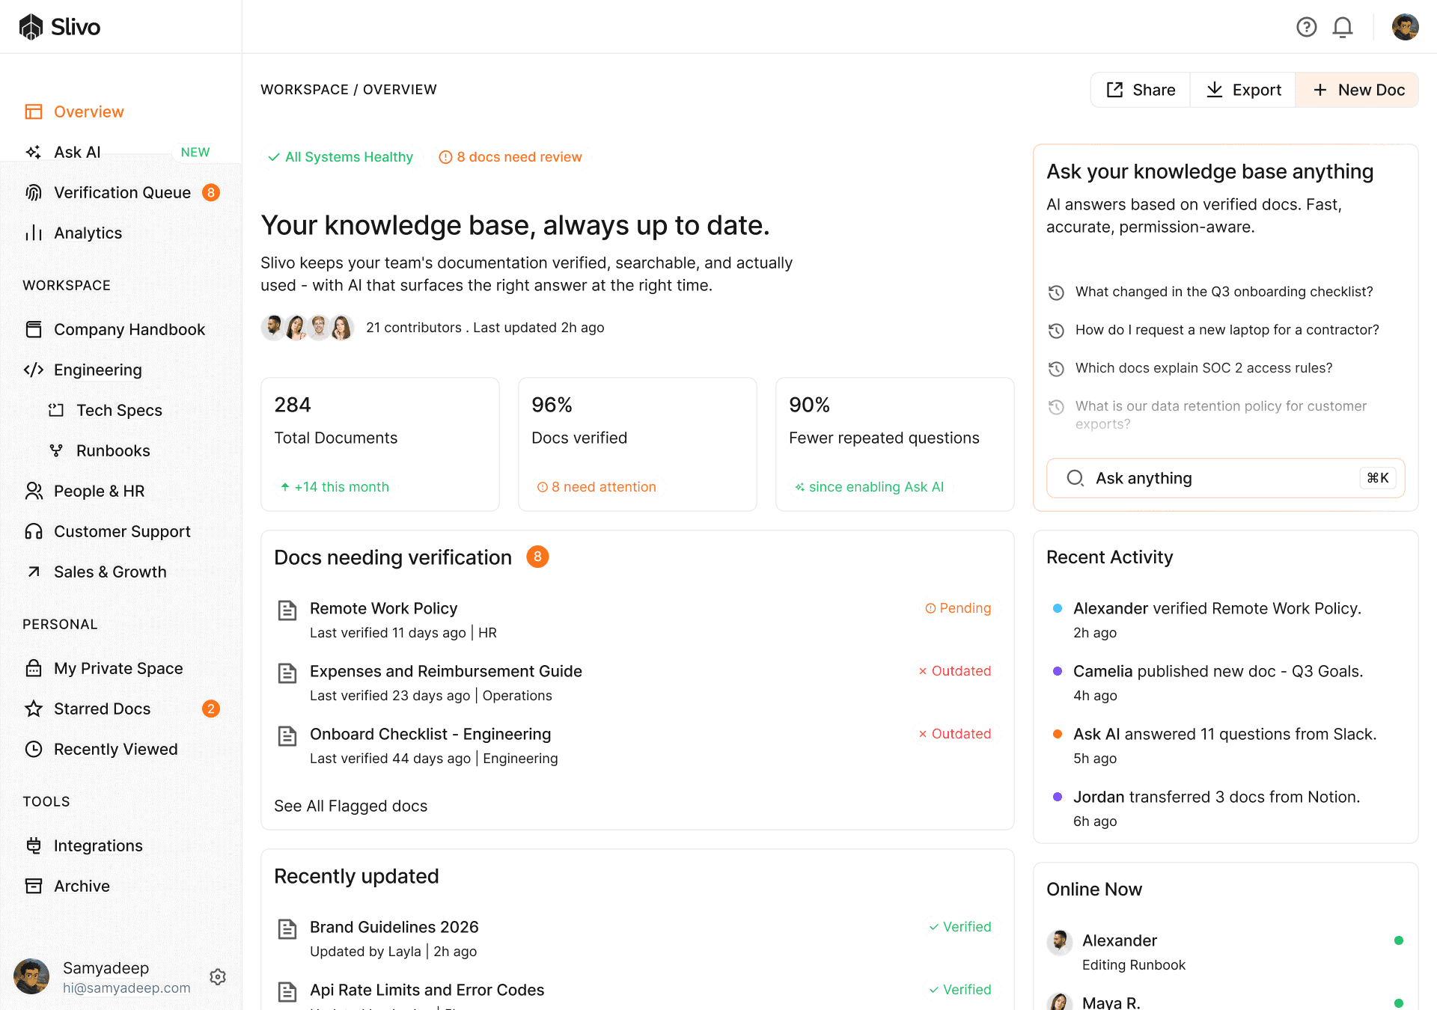This screenshot has width=1437, height=1010.
Task: Click Alexander avatar in Online Now
Action: 1060,942
